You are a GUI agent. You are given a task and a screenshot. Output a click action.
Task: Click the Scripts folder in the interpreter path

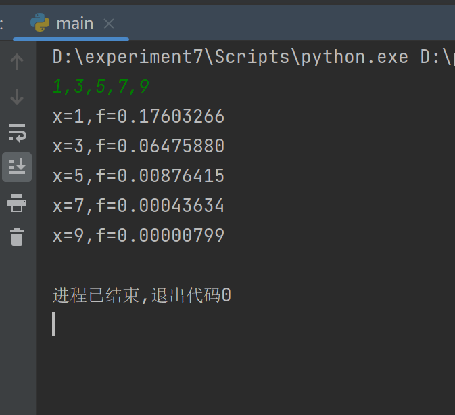[254, 58]
